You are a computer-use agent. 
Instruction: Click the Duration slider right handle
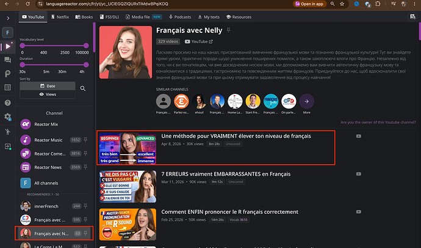click(x=86, y=65)
